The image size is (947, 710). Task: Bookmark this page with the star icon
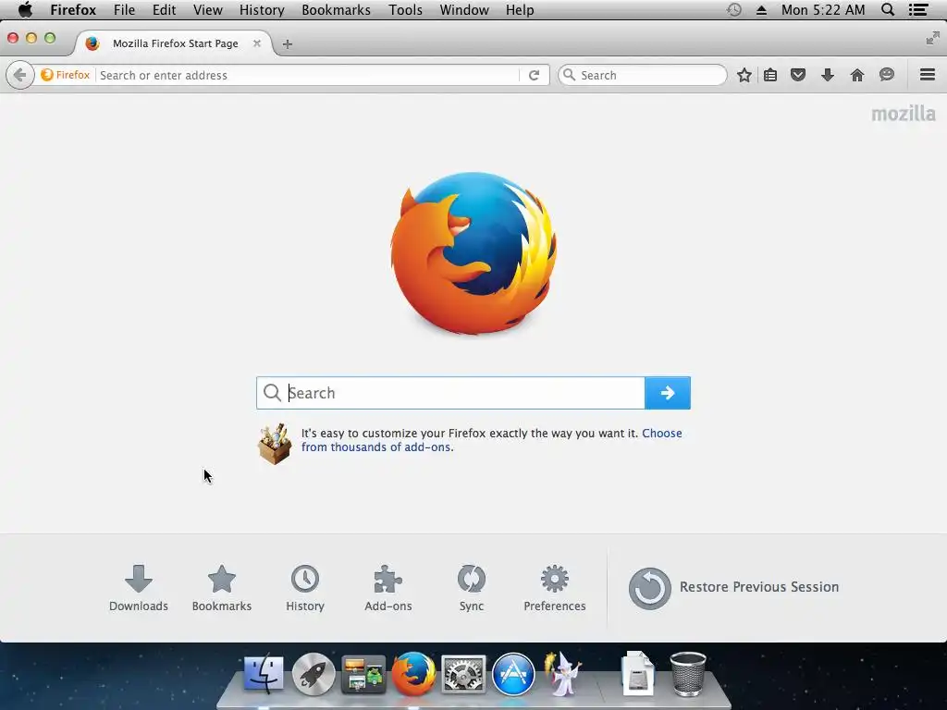click(744, 75)
